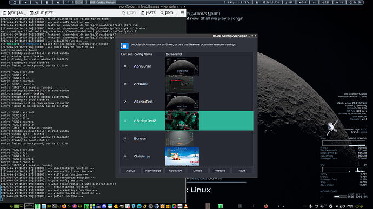Click the X mark next to AprilLunar
Screen dimensions: 373x209
coord(125,66)
